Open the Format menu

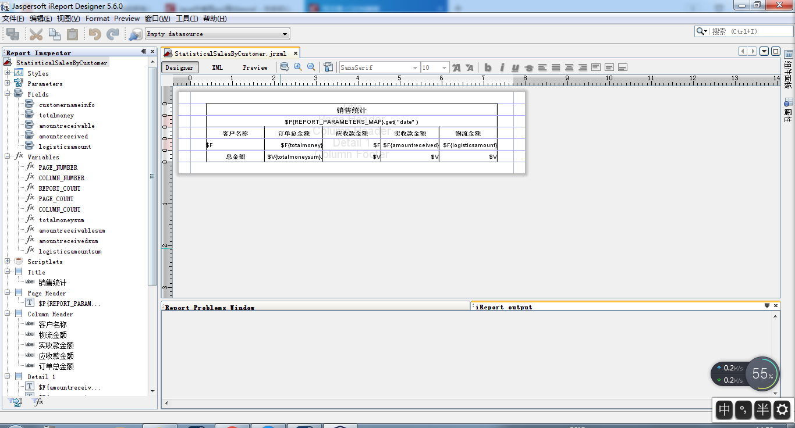point(97,18)
